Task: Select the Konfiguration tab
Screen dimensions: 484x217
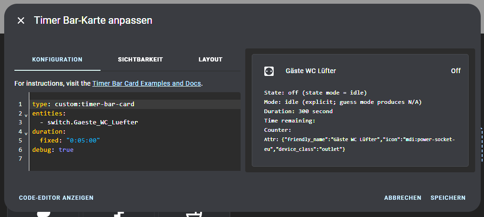Action: tap(57, 60)
